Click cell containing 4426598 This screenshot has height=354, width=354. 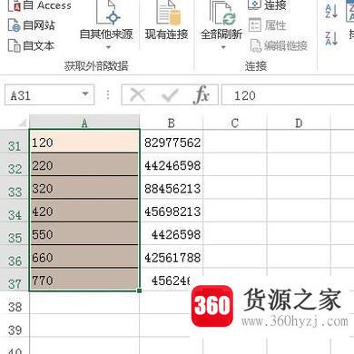(x=172, y=233)
